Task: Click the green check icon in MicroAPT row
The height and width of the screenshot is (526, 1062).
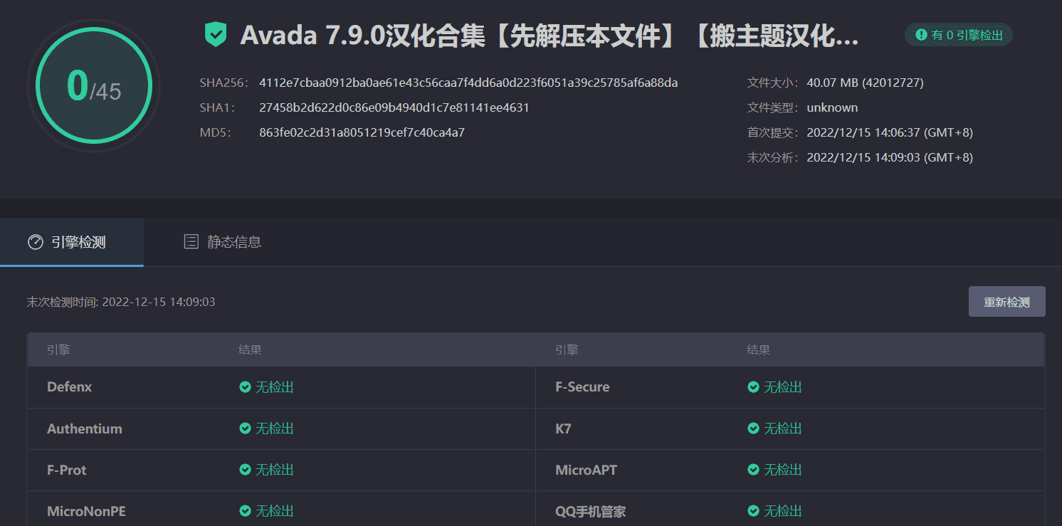Action: coord(753,470)
